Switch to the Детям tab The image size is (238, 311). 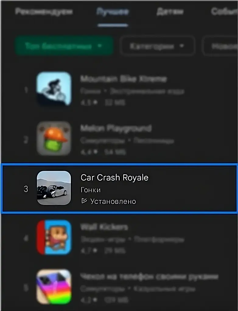[170, 12]
